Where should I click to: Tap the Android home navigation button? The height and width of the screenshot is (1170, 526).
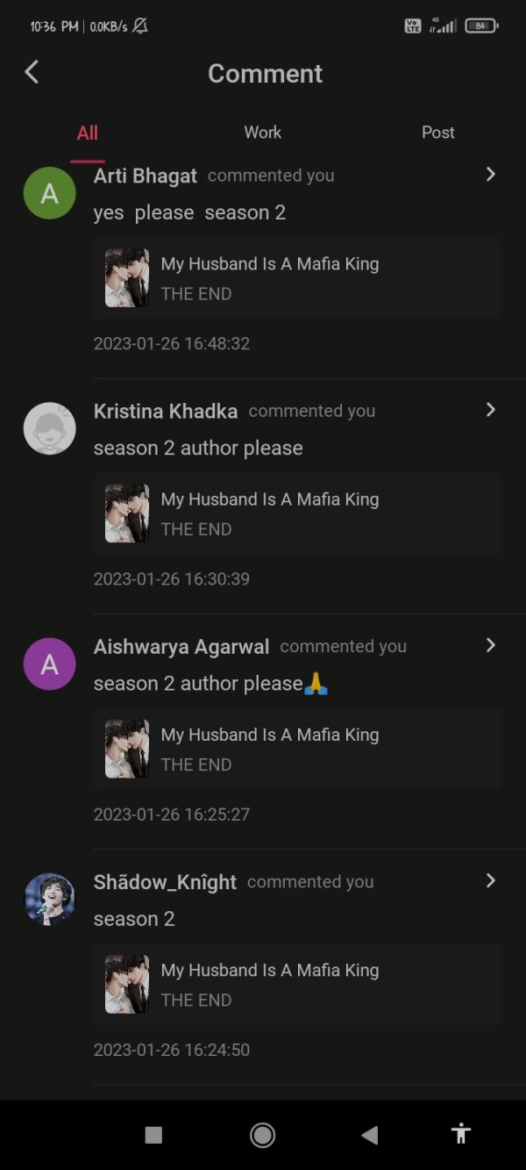pos(262,1135)
